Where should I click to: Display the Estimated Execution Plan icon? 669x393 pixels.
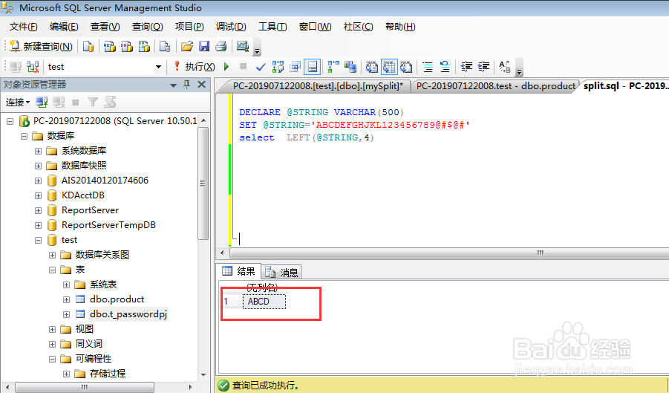tap(278, 67)
